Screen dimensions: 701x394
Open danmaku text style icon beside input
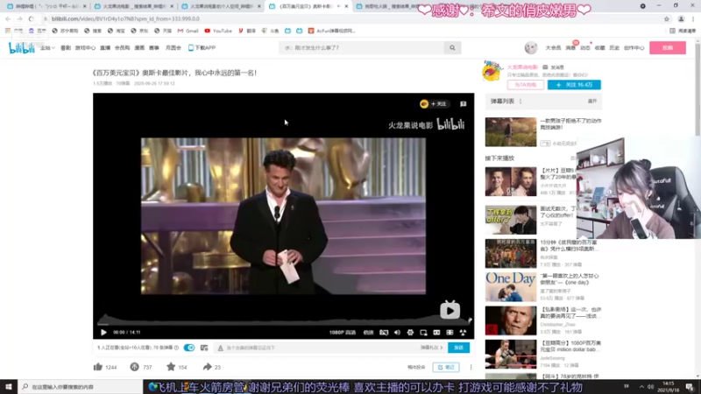[x=220, y=348]
